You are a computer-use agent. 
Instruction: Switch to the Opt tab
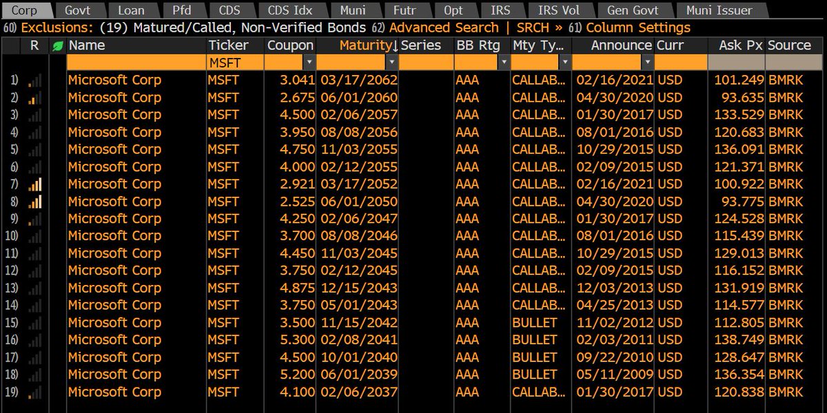pos(453,10)
